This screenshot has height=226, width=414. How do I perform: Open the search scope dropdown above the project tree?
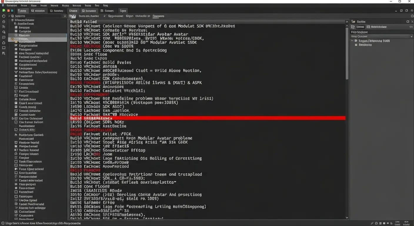(x=65, y=16)
